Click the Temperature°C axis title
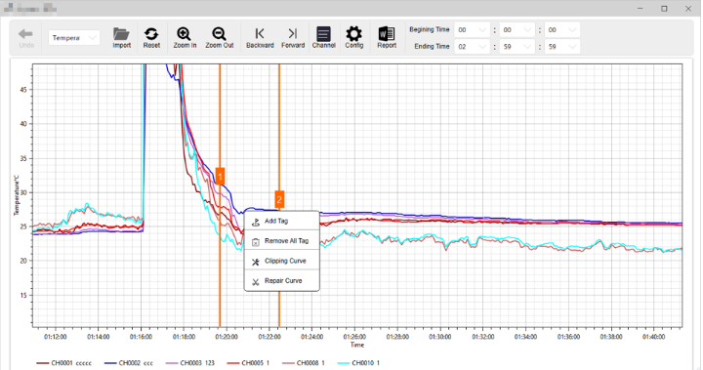The width and height of the screenshot is (703, 370). (17, 195)
